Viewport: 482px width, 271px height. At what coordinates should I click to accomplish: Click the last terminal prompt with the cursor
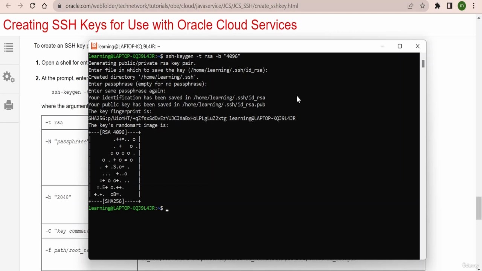click(128, 208)
